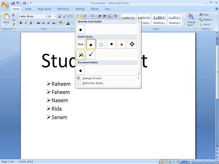Image resolution: width=219 pixels, height=164 pixels.
Task: Open Word Help question mark icon
Action: (x=217, y=9)
